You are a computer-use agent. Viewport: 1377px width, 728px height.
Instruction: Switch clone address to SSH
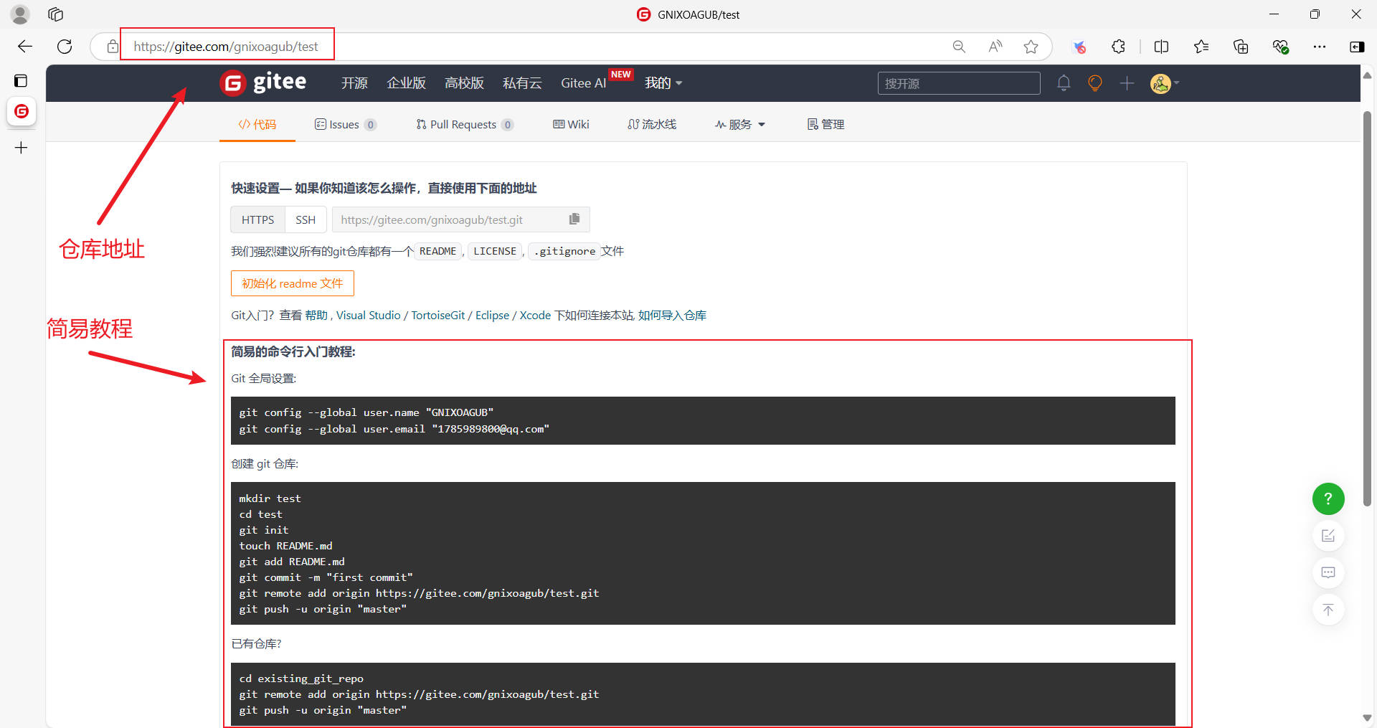coord(305,219)
